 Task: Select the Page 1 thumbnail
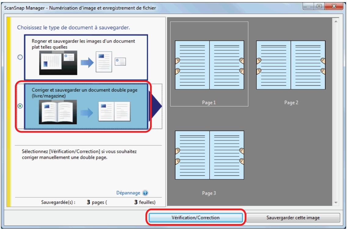click(x=209, y=64)
